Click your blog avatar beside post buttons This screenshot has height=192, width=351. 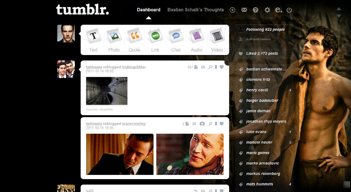click(66, 34)
